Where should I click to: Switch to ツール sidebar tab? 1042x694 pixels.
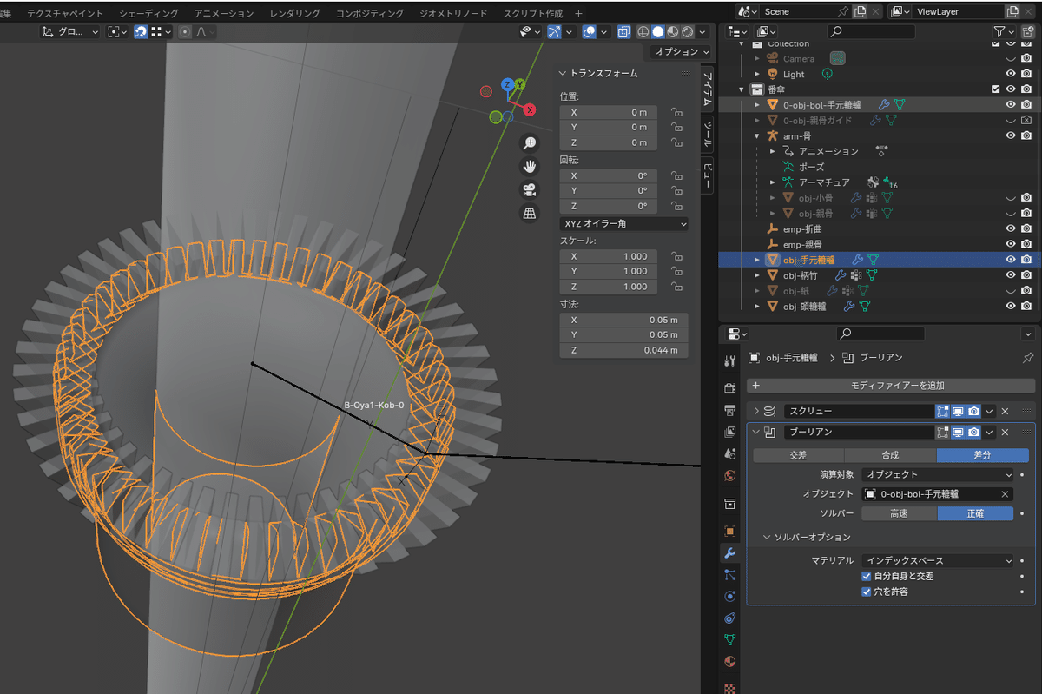(708, 133)
